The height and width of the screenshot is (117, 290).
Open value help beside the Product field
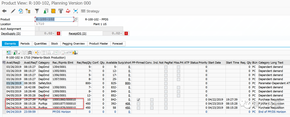tap(76, 19)
